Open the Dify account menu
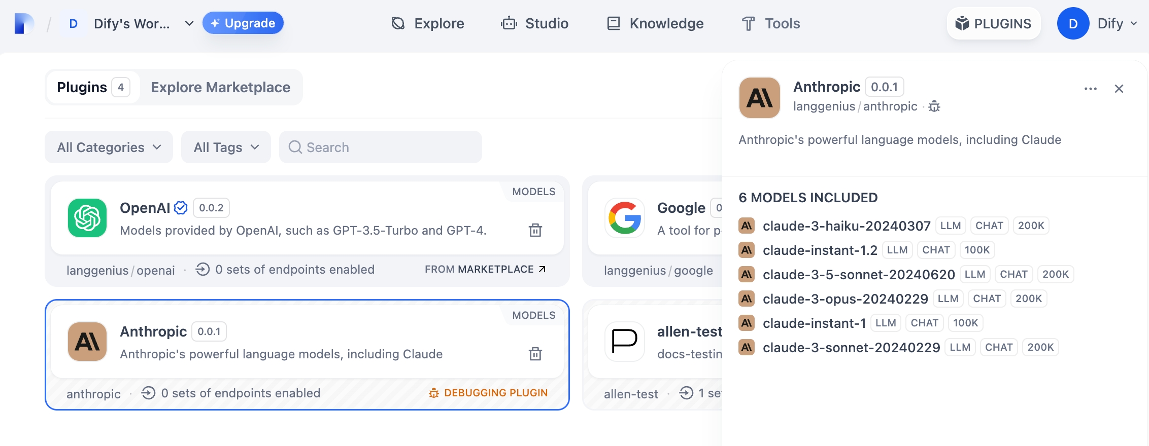Viewport: 1149px width, 446px height. [x=1097, y=24]
